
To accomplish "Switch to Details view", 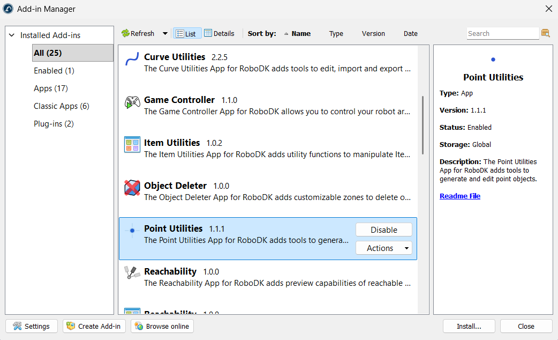I will coord(219,33).
